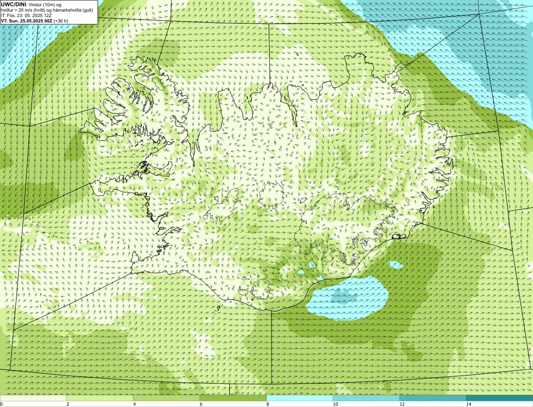Click the 4–6 m/s green legend swatch
Viewport: 533px width, 407px height.
[x=167, y=398]
